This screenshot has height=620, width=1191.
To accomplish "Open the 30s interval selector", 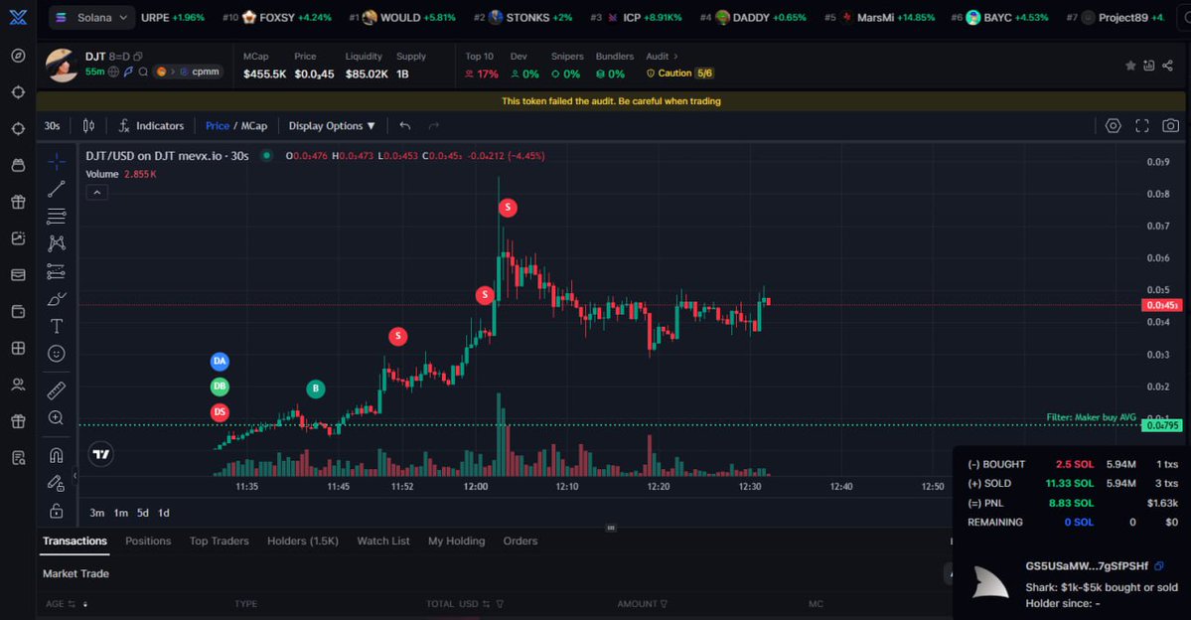I will coord(52,126).
